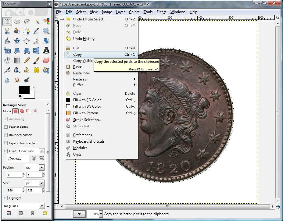
Task: Select the Blend gradient tool
Action: coord(17,60)
